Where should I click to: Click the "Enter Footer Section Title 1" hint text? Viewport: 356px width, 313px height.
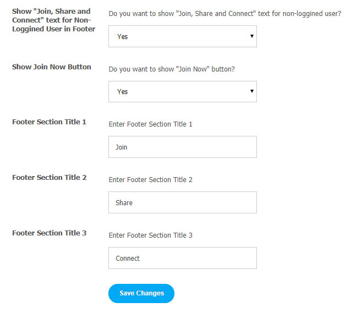click(x=151, y=124)
